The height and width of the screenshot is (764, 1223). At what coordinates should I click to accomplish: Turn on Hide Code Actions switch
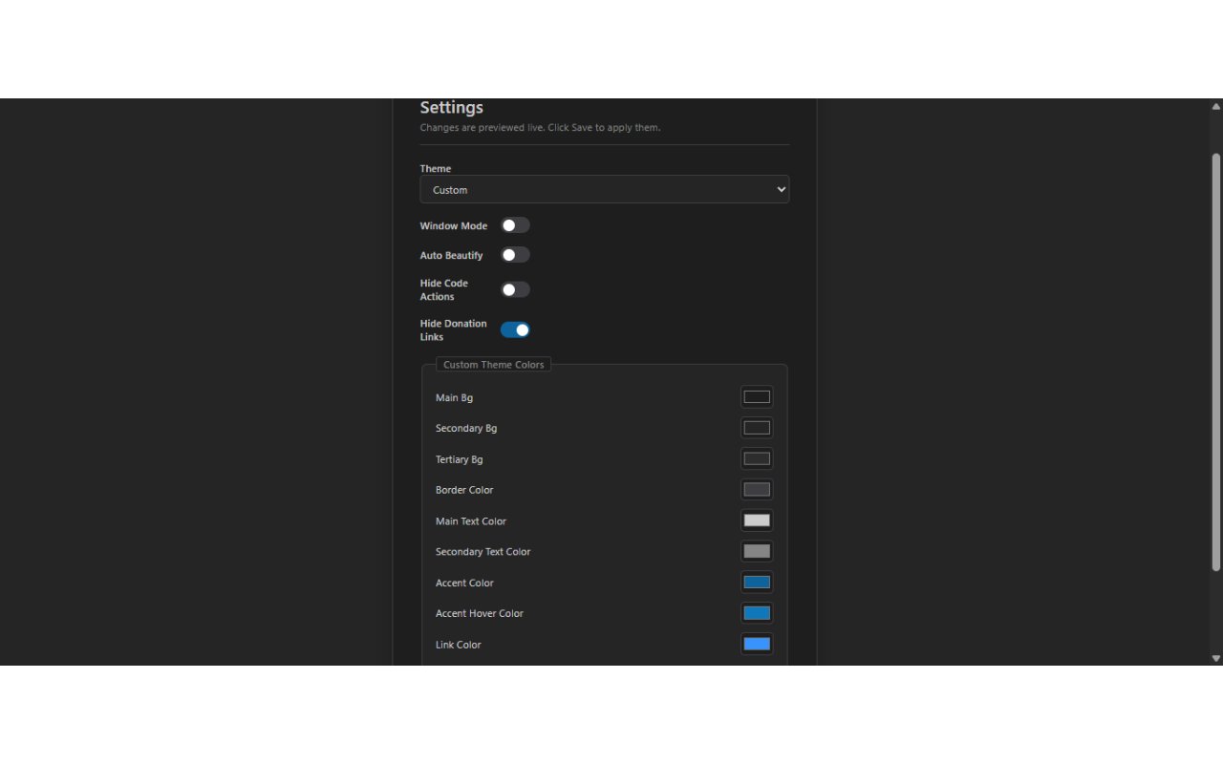[515, 289]
